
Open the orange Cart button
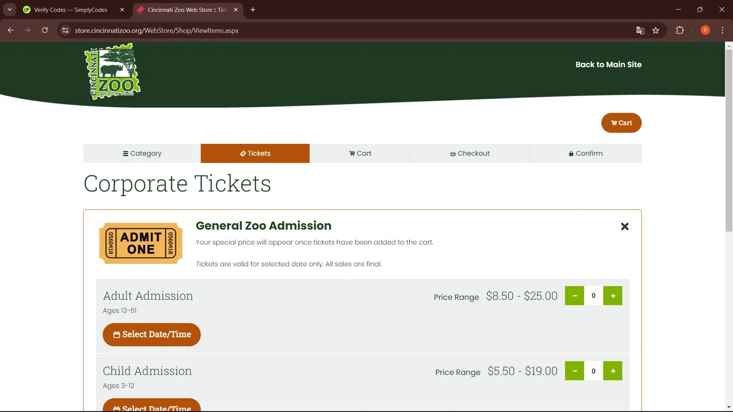click(x=621, y=123)
